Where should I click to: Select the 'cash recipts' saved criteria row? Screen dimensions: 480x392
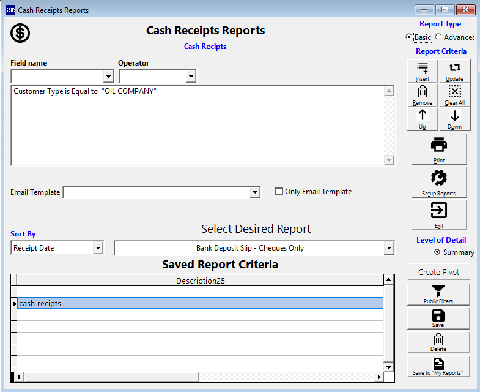[200, 303]
